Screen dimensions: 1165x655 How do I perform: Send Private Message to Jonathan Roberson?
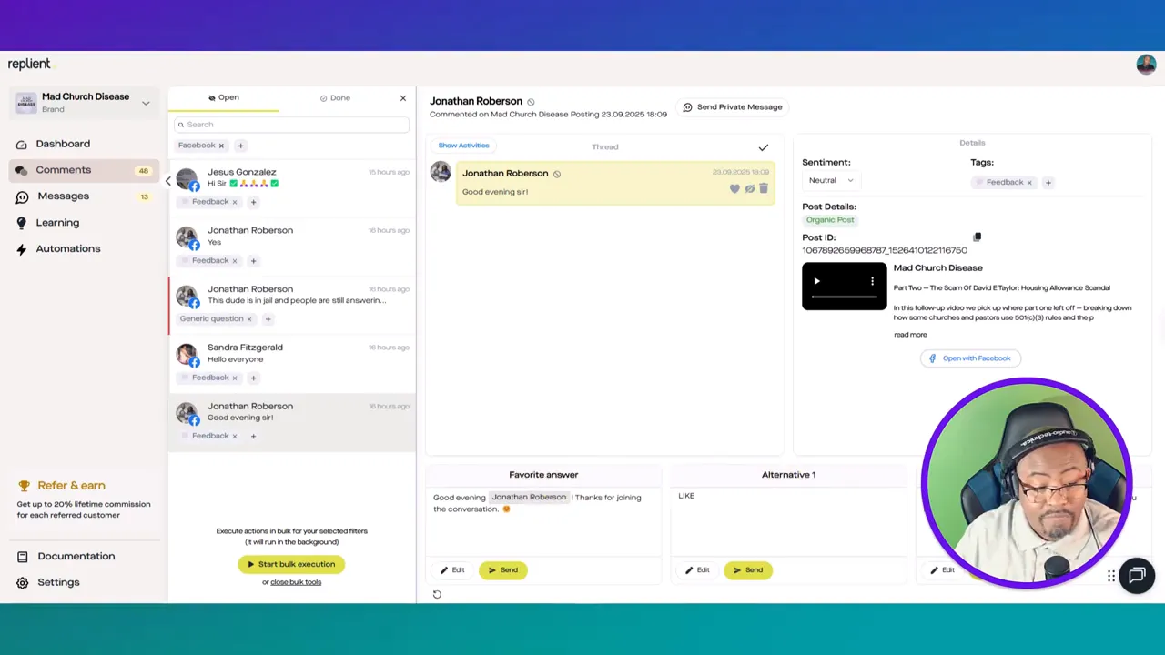[733, 107]
